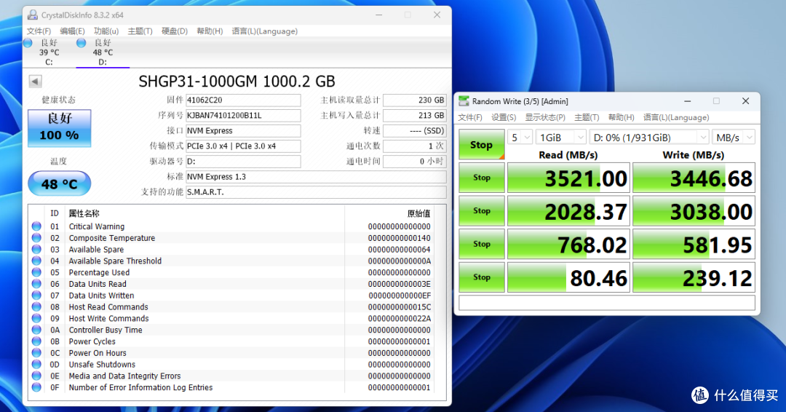Open 文件(F) menu in CrystalDiskMark
This screenshot has width=786, height=412.
click(470, 117)
